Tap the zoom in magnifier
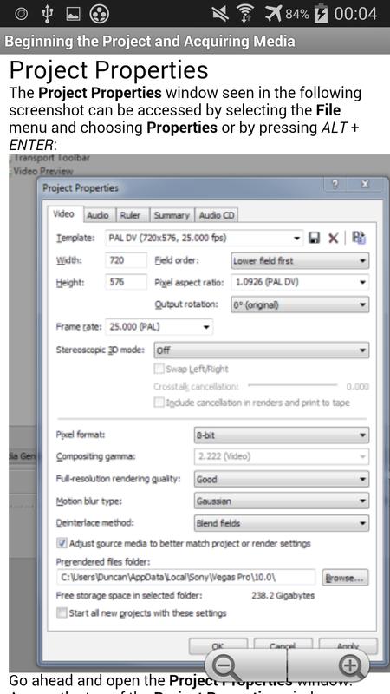Image resolution: width=390 pixels, height=694 pixels. click(351, 665)
